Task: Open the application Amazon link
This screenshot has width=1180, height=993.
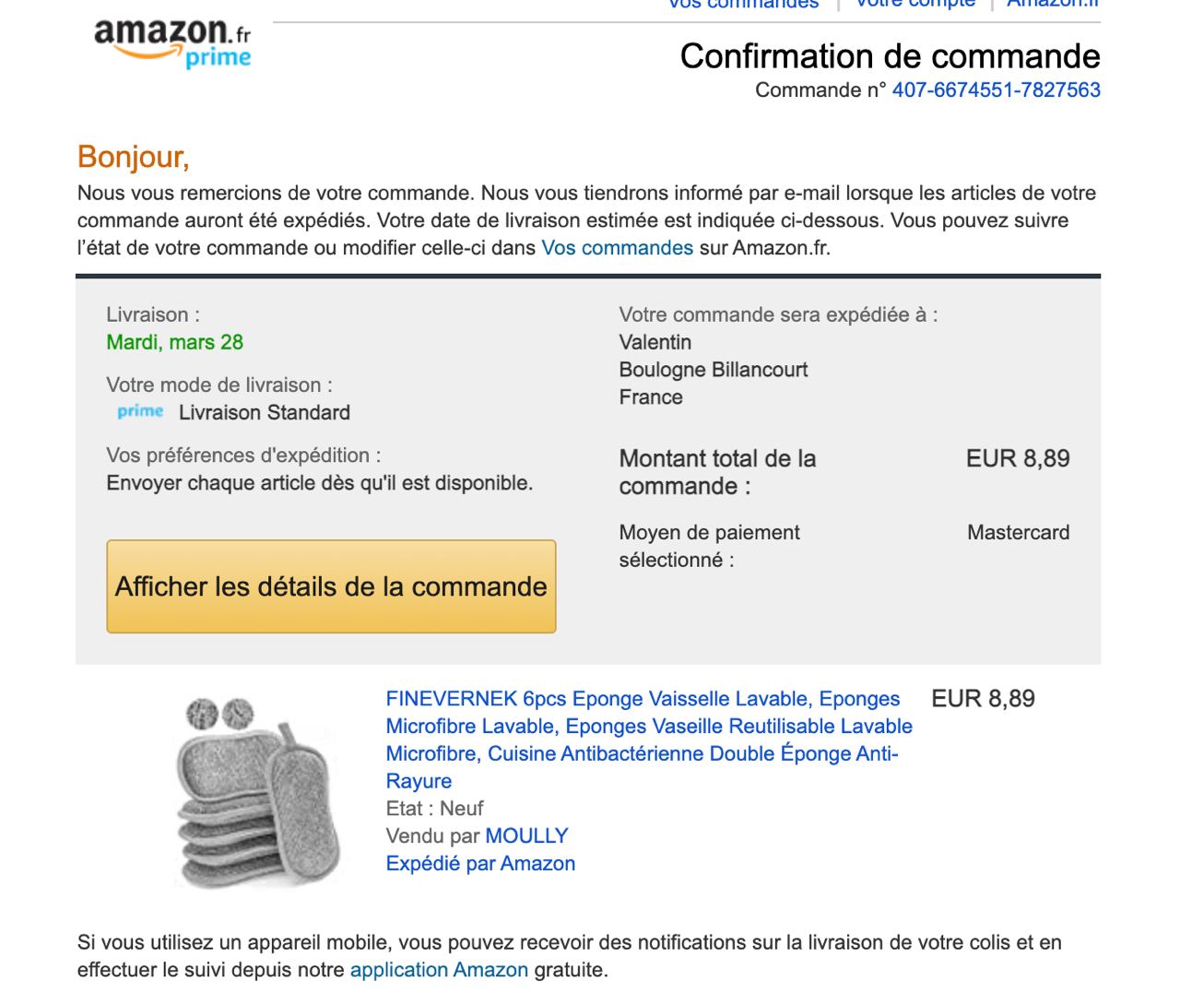Action: pyautogui.click(x=439, y=970)
